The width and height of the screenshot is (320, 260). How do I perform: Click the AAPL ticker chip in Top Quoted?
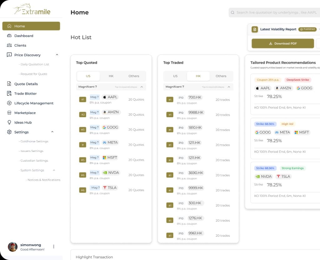click(x=110, y=97)
